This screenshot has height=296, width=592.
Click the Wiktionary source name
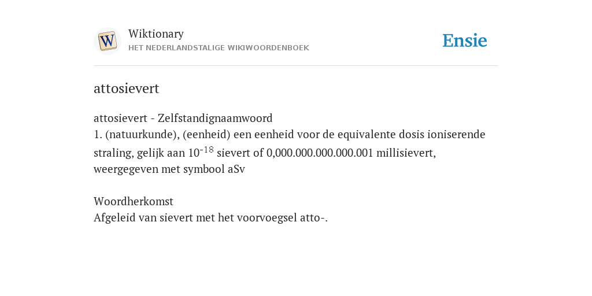coord(156,34)
